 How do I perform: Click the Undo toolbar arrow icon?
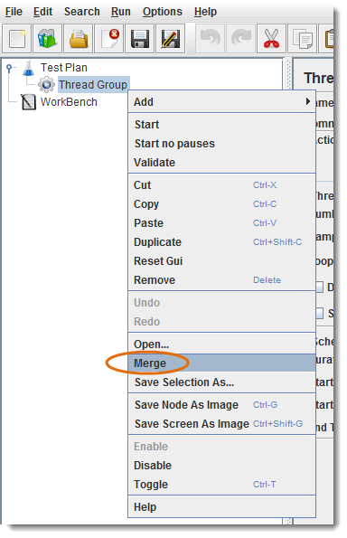point(210,38)
